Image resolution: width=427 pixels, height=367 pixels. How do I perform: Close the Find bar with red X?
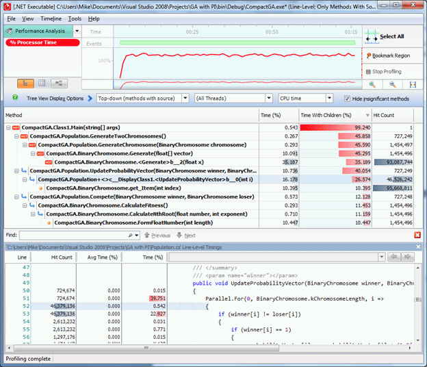(x=417, y=235)
